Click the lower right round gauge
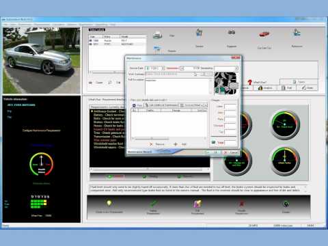 285,161
